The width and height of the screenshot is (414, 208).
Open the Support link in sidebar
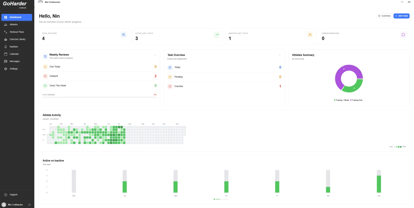pos(17,195)
